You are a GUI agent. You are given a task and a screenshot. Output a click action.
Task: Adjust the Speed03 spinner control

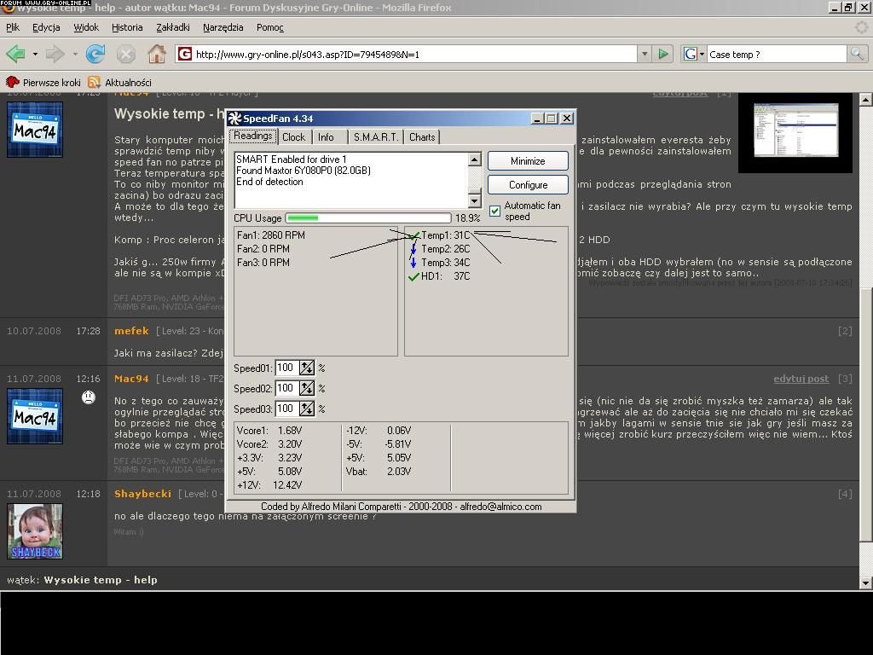pos(307,409)
